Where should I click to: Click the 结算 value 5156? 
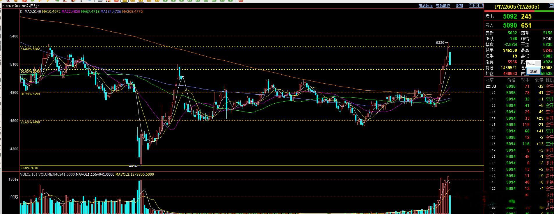point(548,33)
